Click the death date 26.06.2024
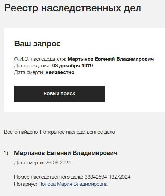 pos(58,163)
